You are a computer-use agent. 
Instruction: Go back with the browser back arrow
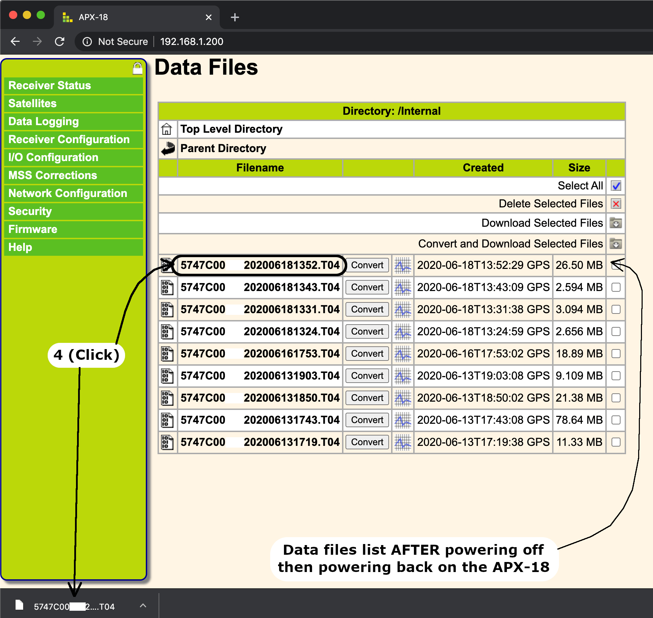(x=16, y=42)
